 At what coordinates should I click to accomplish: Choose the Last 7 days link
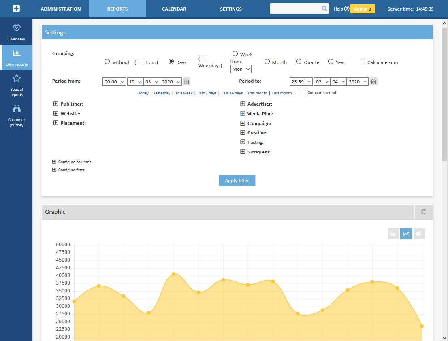[x=207, y=93]
